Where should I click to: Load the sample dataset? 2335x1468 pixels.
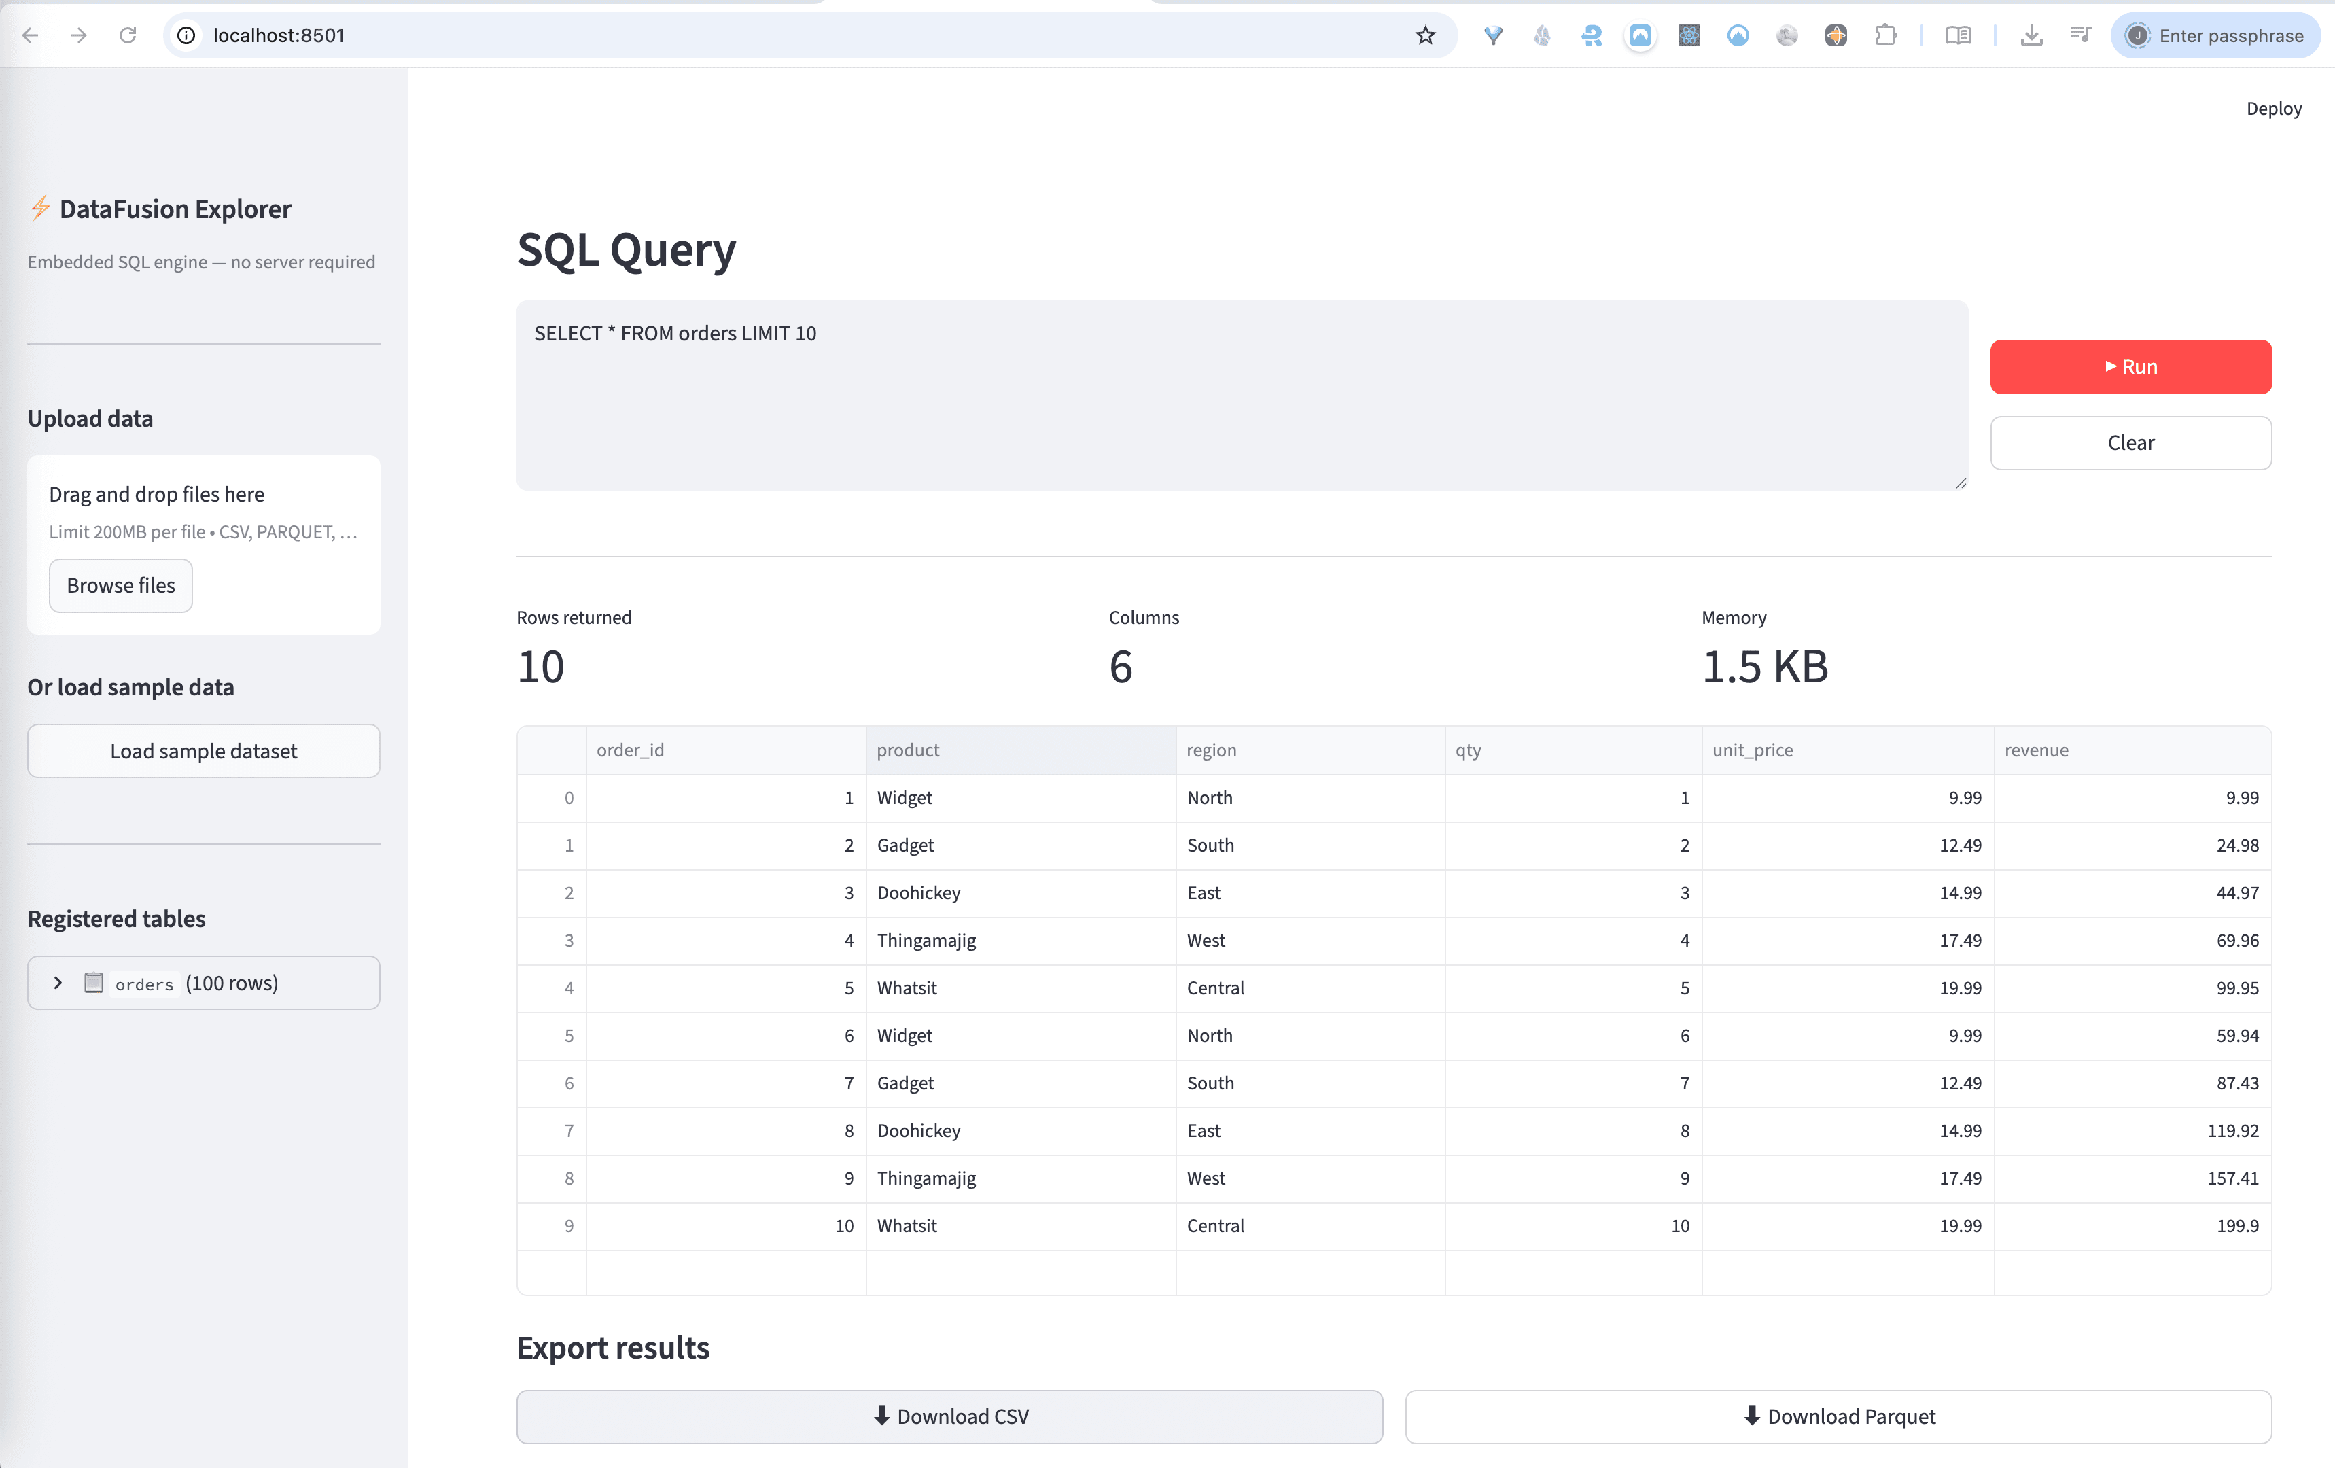pos(204,750)
